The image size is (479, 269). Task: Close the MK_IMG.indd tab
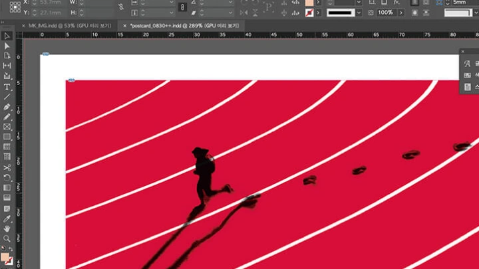click(x=24, y=25)
